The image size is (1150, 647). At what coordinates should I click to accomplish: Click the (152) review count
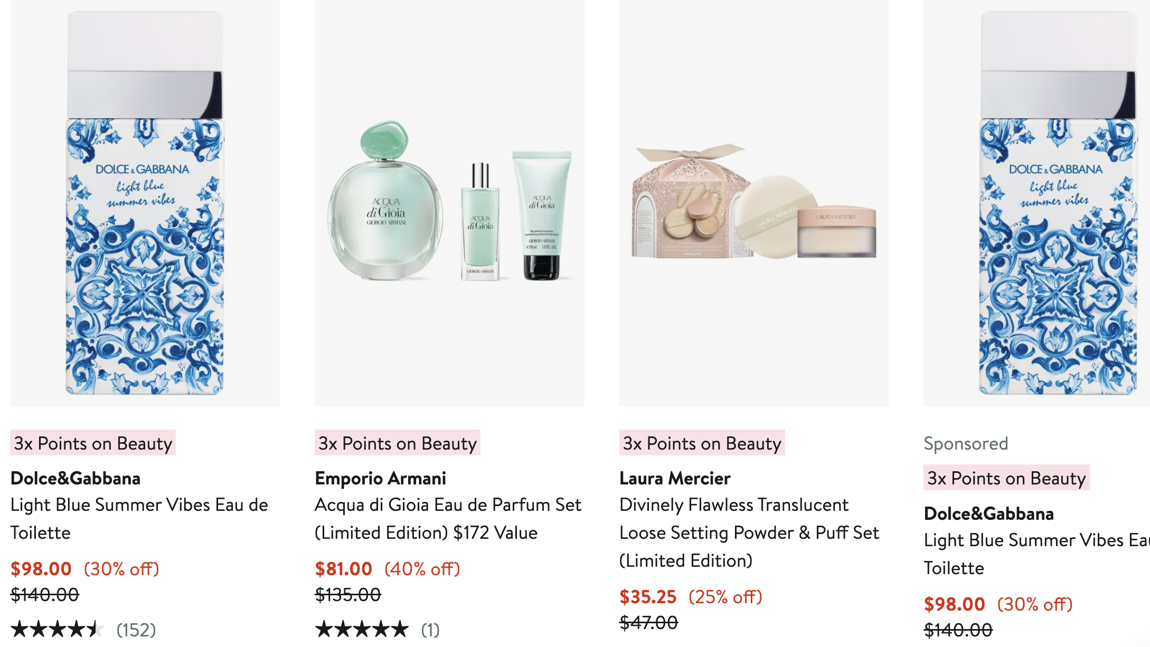click(x=136, y=630)
